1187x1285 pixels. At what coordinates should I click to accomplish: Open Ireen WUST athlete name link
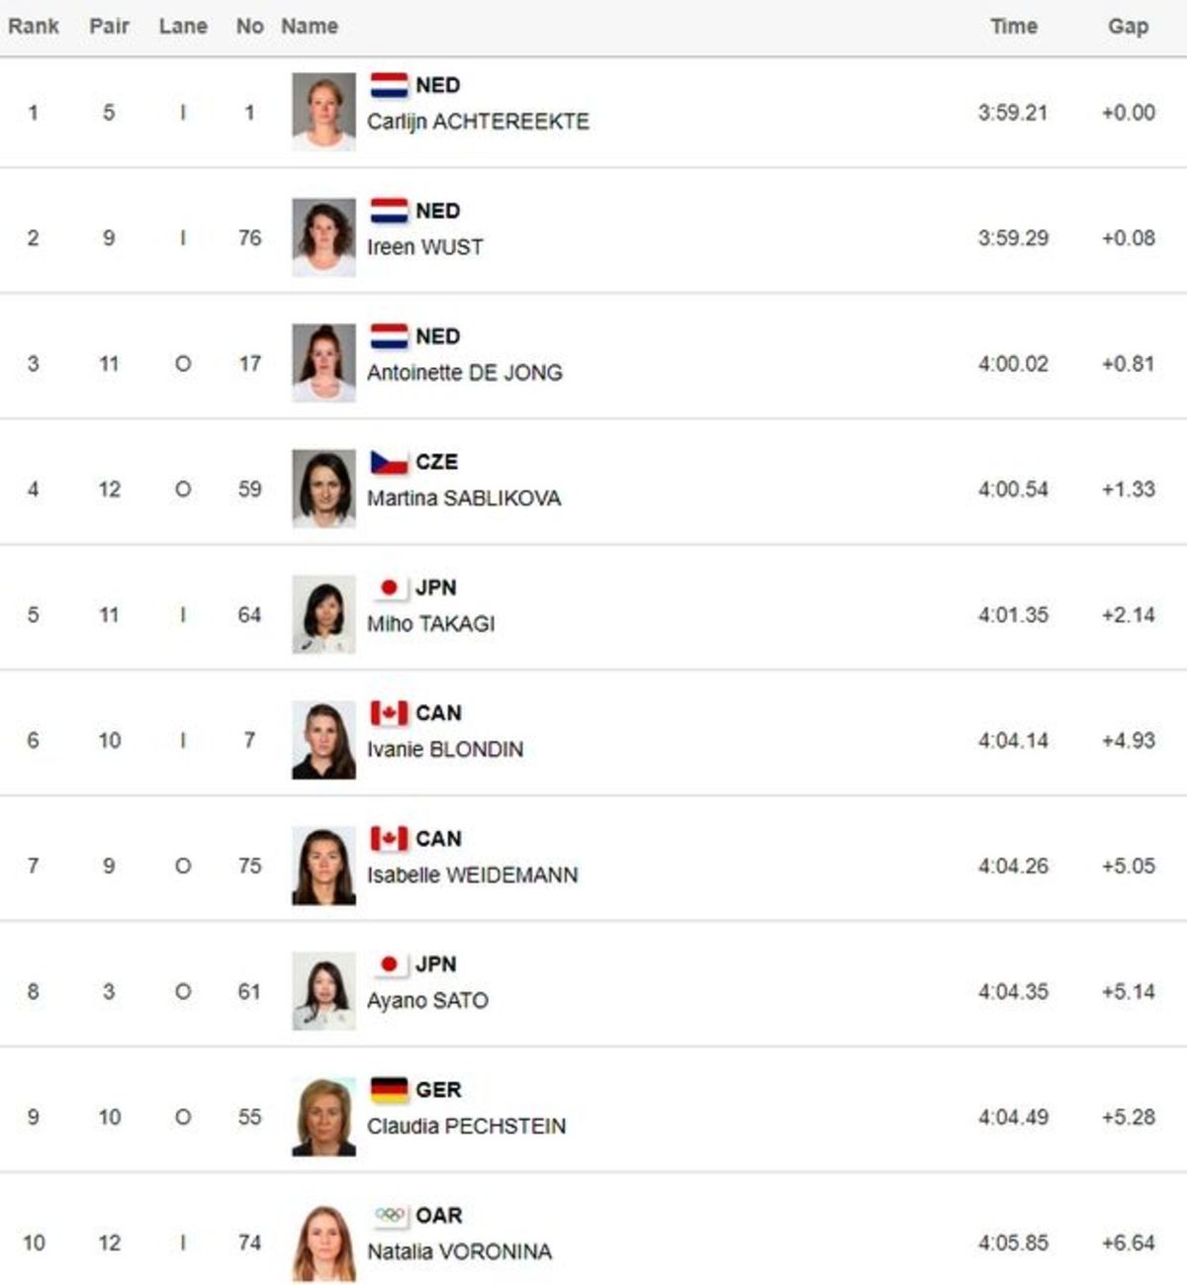pyautogui.click(x=425, y=247)
